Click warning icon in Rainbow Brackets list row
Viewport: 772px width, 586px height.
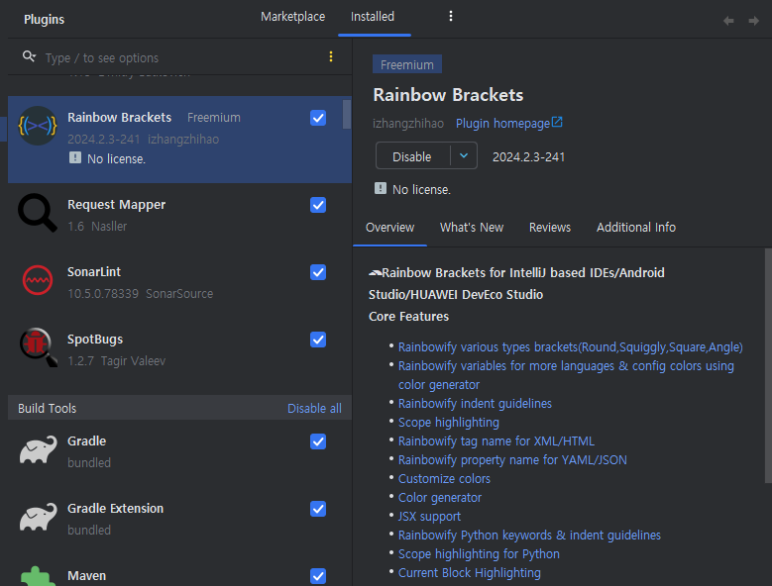(x=75, y=157)
